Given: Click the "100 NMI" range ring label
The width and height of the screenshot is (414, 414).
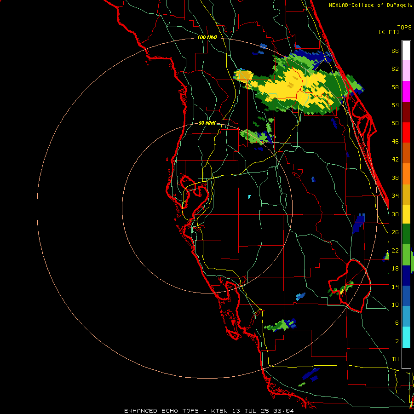Looking at the screenshot, I should click(207, 38).
